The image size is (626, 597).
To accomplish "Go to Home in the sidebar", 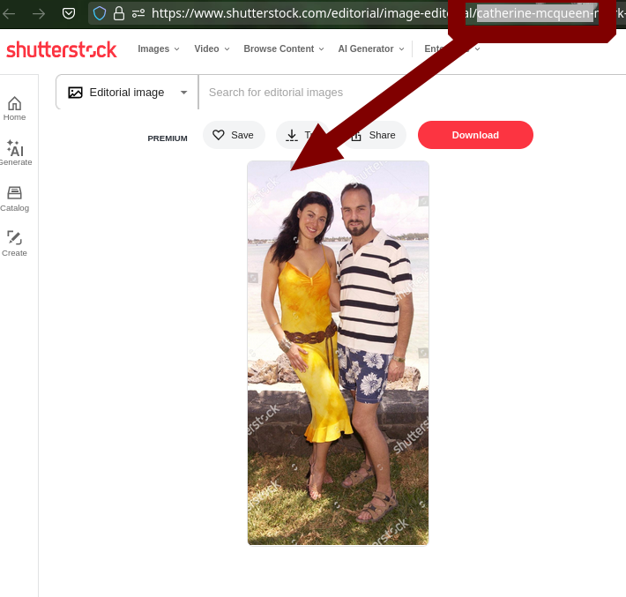I will click(14, 108).
